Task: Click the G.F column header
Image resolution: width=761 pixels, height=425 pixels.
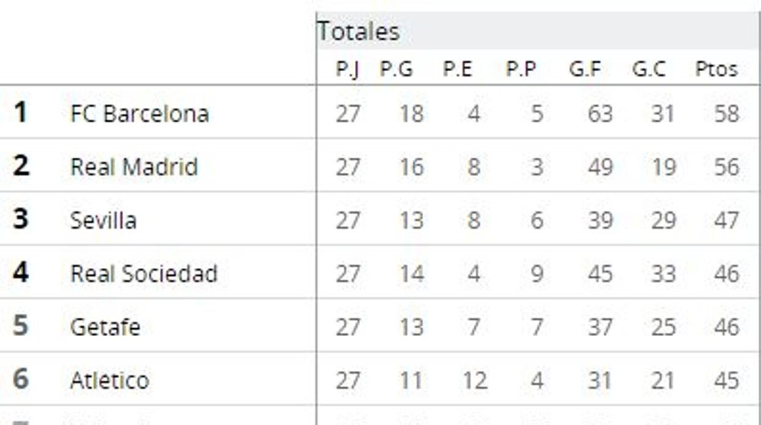Action: pos(585,69)
